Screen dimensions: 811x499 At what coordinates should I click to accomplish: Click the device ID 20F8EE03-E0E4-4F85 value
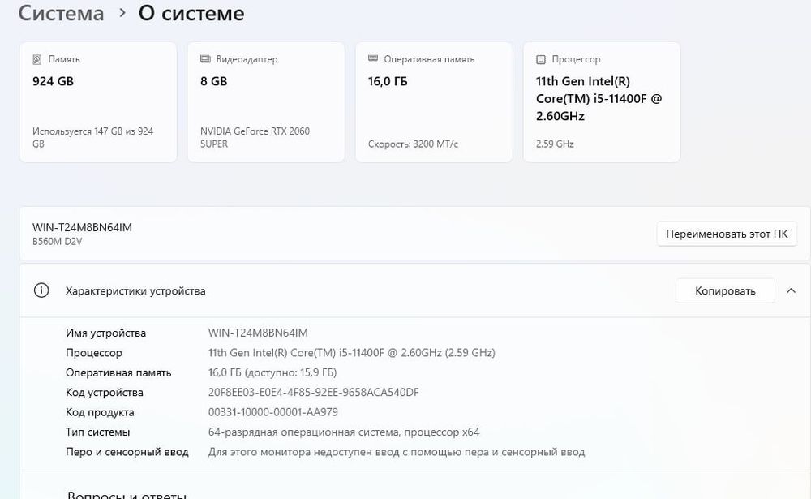pyautogui.click(x=313, y=393)
